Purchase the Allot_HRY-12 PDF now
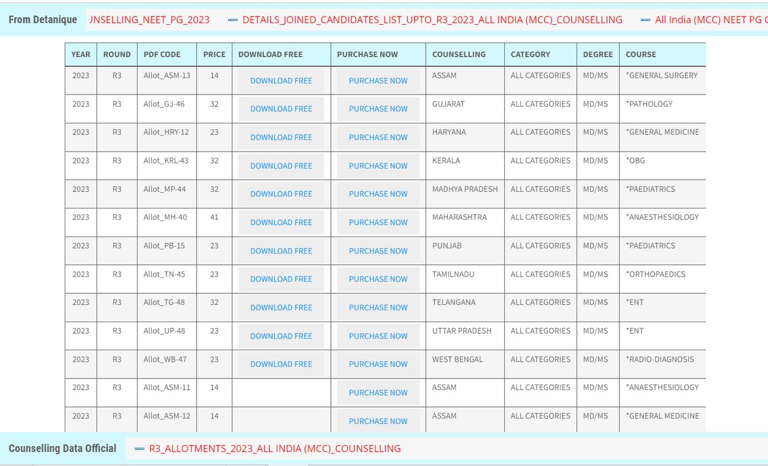Image resolution: width=768 pixels, height=466 pixels. coord(378,137)
